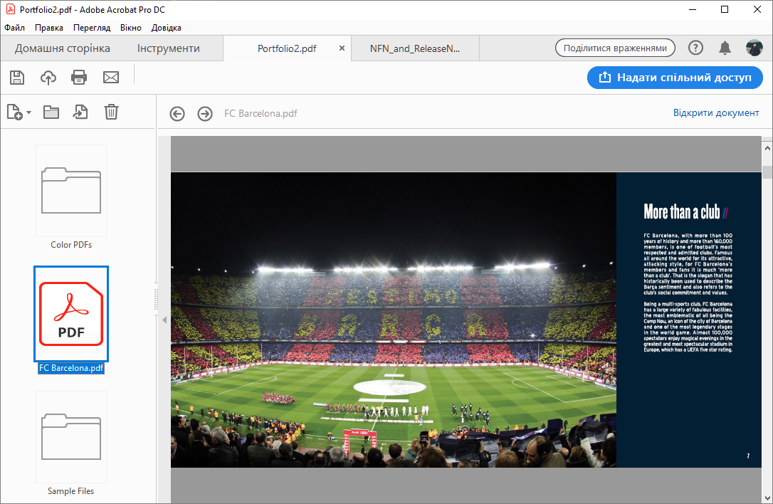The image size is (773, 504).
Task: Switch to Інструменти tab
Action: point(169,48)
